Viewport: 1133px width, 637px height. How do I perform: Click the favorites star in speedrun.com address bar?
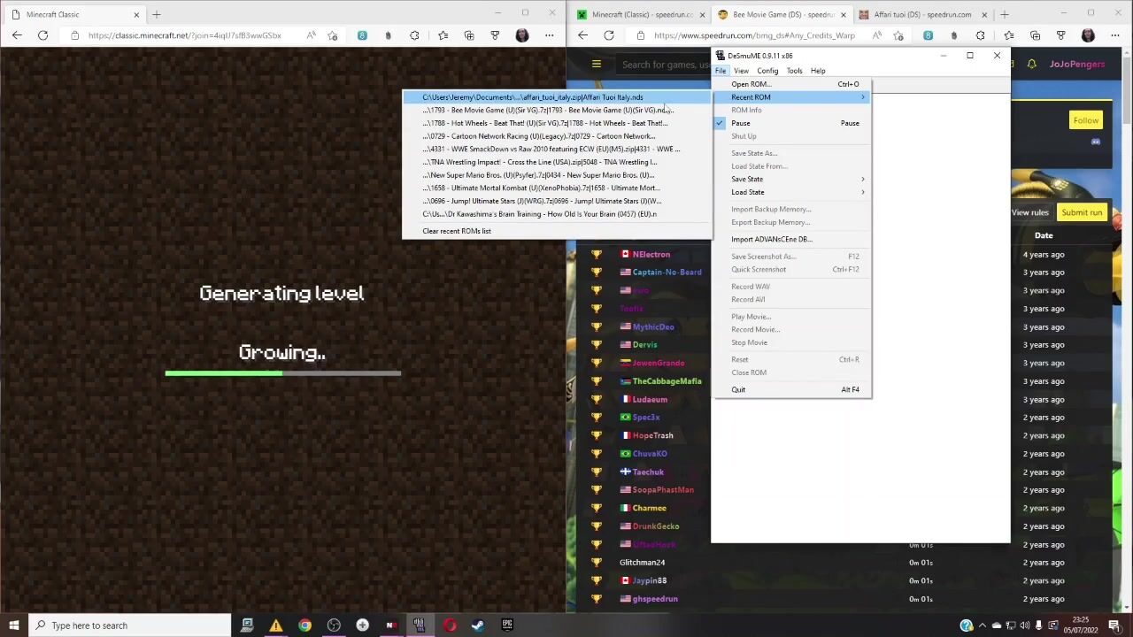click(898, 35)
